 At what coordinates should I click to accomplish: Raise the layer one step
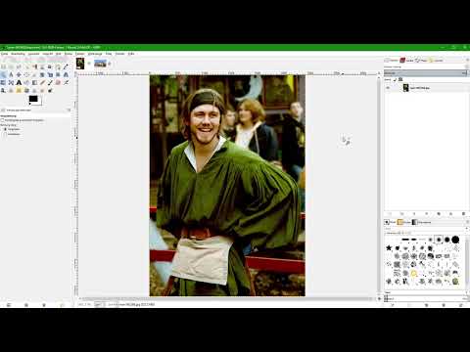pyautogui.click(x=414, y=214)
